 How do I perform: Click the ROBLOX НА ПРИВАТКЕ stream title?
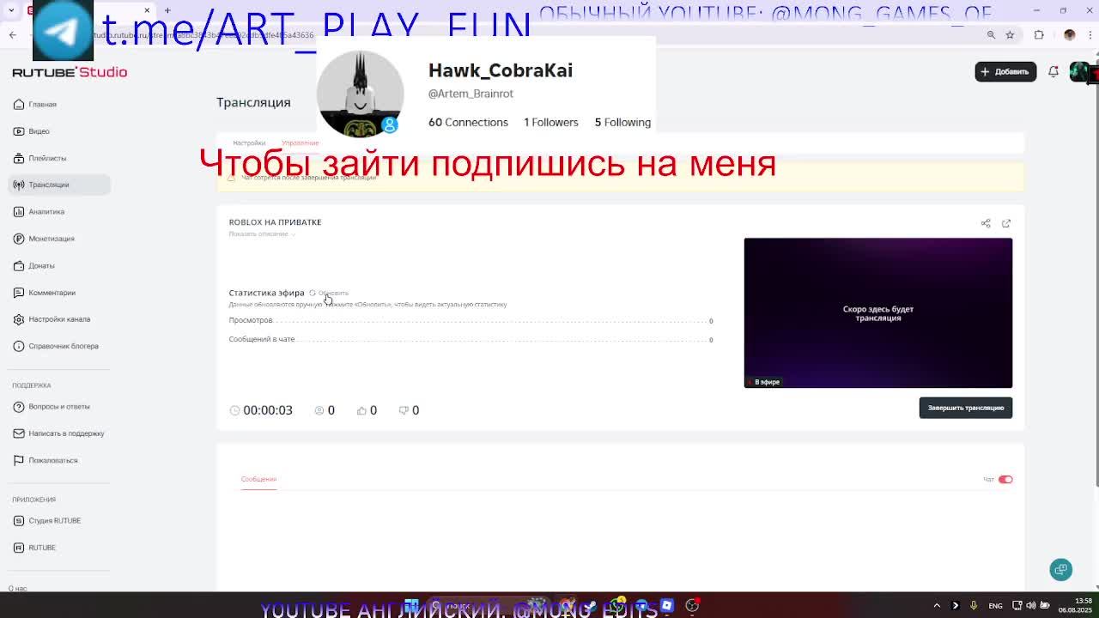point(275,222)
